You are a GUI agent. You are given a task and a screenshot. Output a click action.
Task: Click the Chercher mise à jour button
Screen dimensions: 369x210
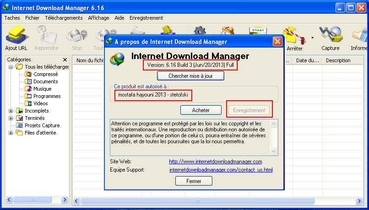point(190,76)
